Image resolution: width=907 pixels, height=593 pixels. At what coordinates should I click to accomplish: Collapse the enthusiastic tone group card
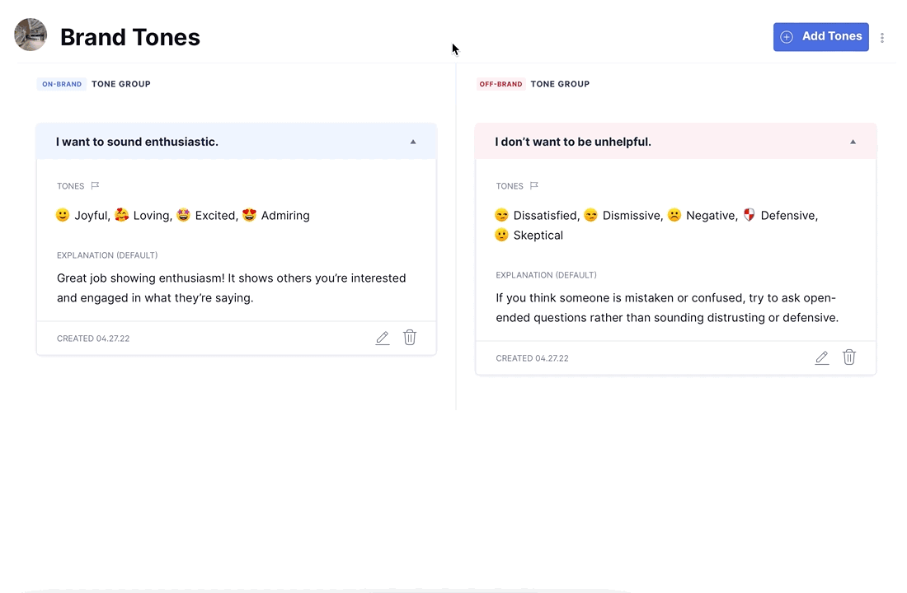click(x=413, y=142)
